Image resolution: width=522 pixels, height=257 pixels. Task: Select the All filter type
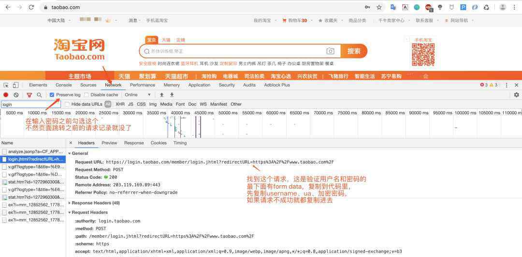click(108, 104)
